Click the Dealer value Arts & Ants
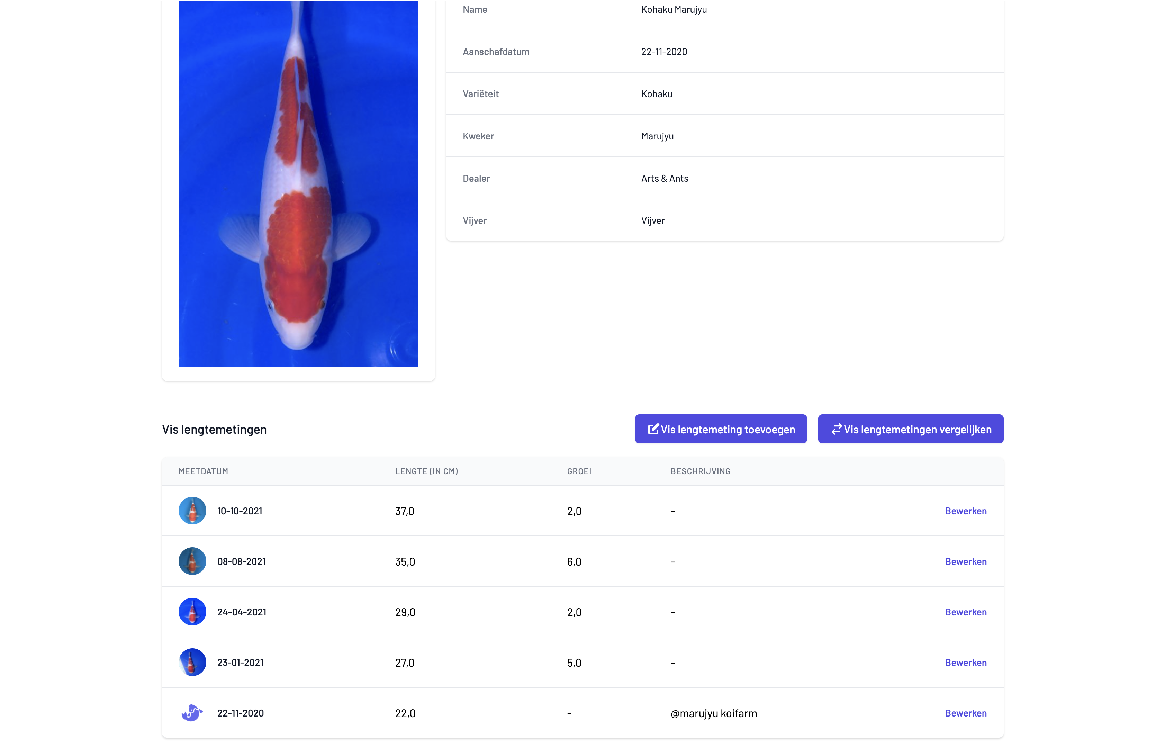This screenshot has width=1174, height=756. 665,179
